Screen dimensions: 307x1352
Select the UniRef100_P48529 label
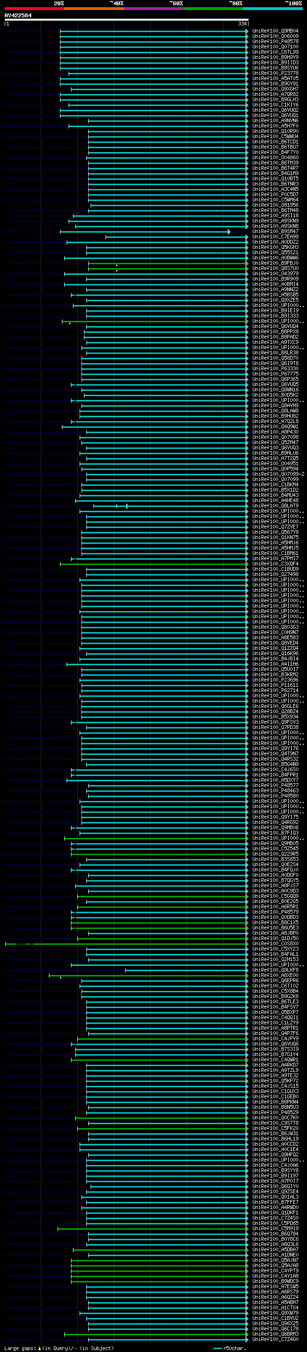pyautogui.click(x=275, y=1112)
